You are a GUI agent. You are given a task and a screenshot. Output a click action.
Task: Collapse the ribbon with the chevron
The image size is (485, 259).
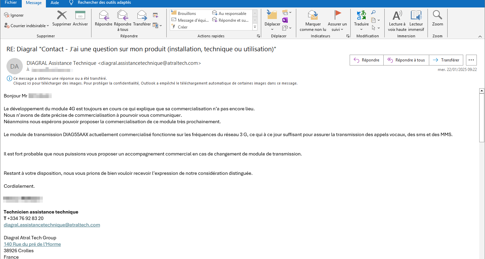(x=480, y=36)
